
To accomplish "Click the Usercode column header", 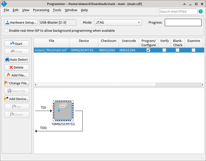I will 129,43.
